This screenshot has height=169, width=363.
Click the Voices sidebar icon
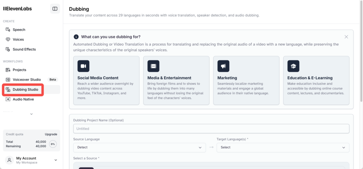(x=8, y=40)
